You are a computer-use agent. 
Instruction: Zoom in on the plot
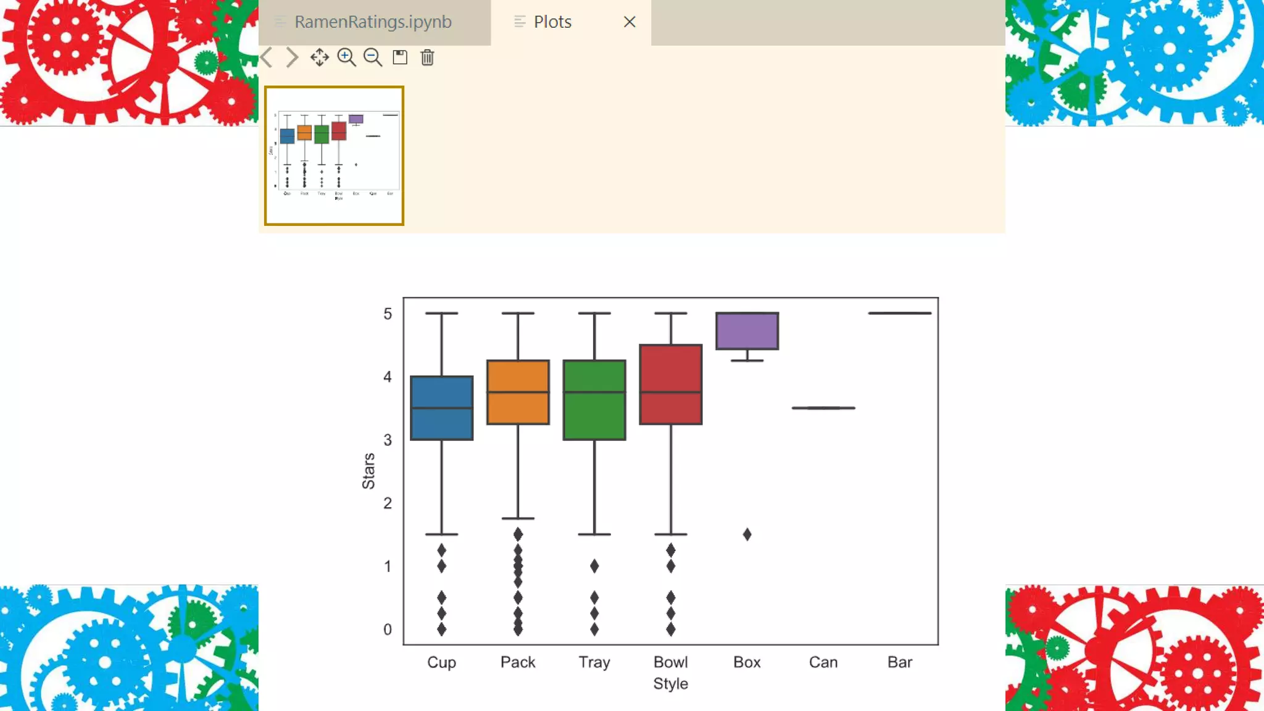pyautogui.click(x=347, y=57)
